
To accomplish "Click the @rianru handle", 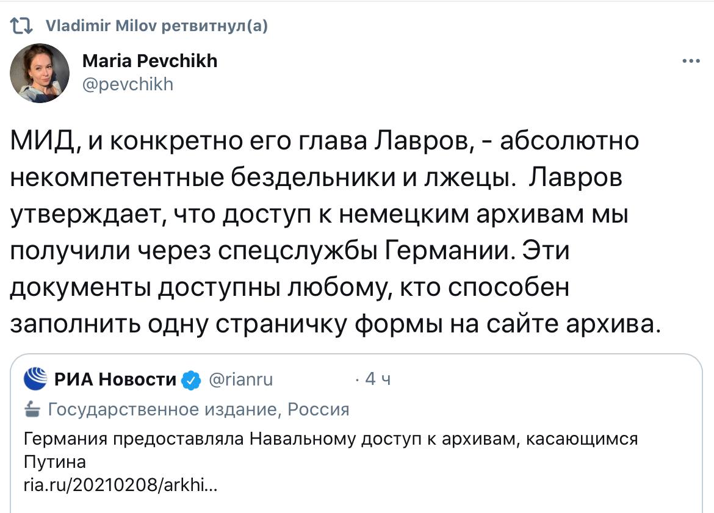I will click(x=241, y=380).
